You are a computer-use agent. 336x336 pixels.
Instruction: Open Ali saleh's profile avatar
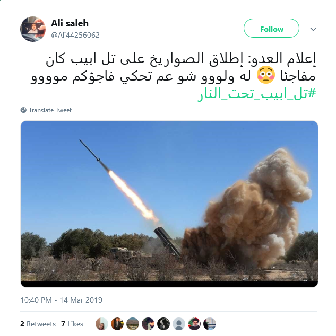coord(33,29)
